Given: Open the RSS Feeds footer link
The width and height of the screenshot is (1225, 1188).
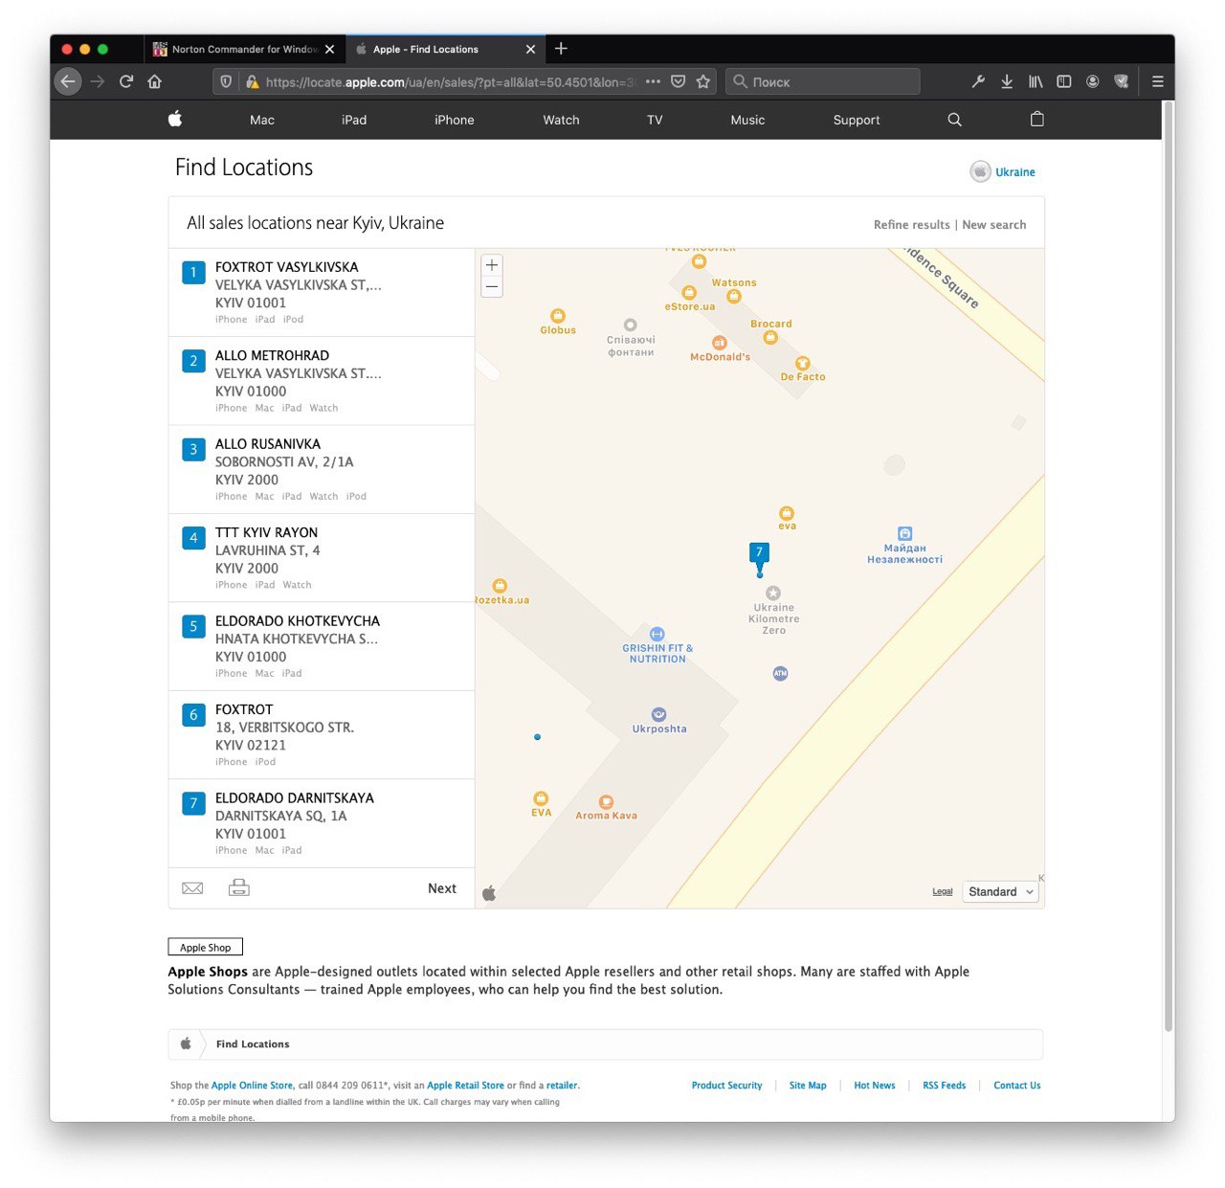Looking at the screenshot, I should [x=944, y=1086].
